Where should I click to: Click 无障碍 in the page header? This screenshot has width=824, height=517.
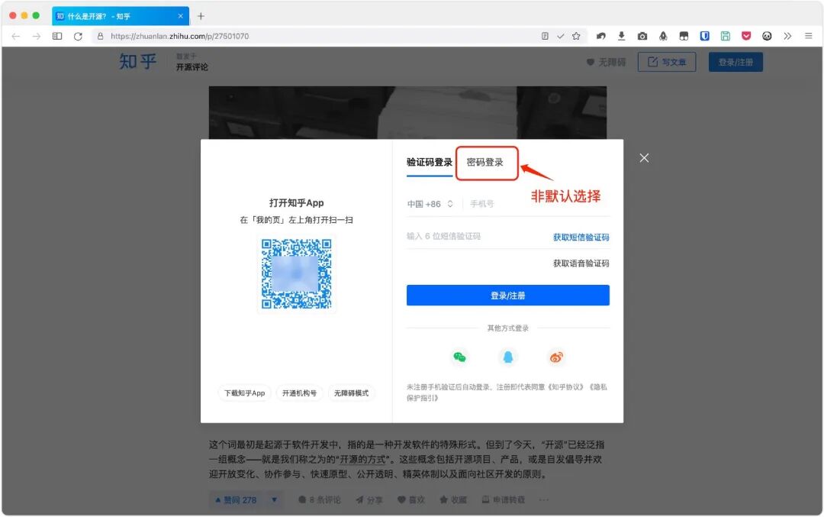coord(606,62)
